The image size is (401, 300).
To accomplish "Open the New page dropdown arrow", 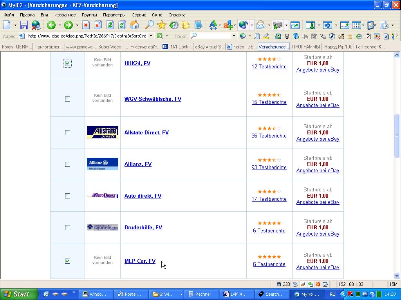I will 15,25.
